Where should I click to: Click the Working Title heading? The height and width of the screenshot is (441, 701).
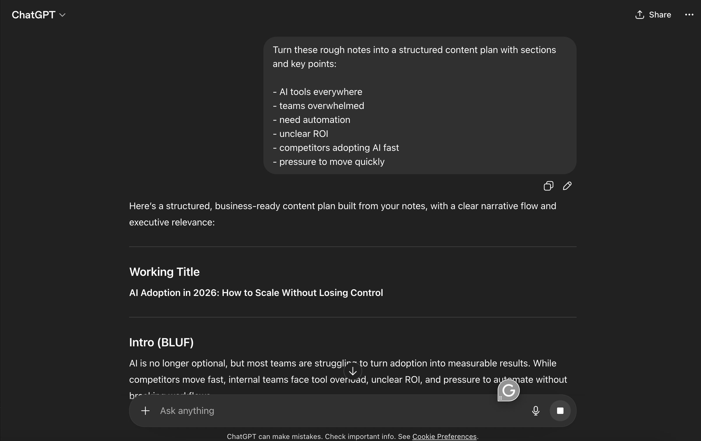[x=164, y=272]
